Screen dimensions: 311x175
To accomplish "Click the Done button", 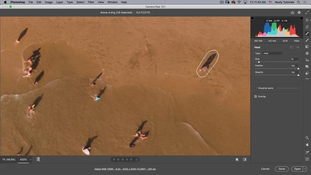I will [282, 169].
